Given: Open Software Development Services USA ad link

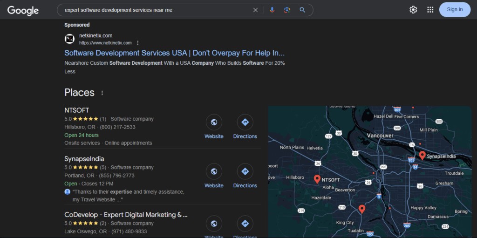Looking at the screenshot, I should pyautogui.click(x=175, y=53).
